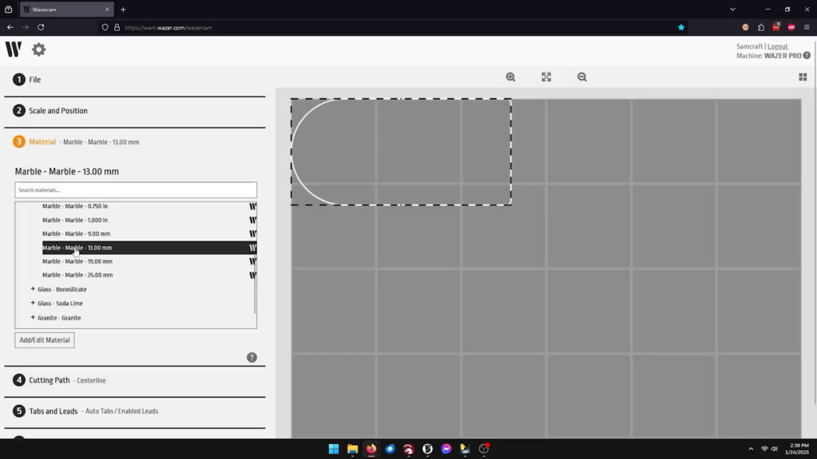Image resolution: width=817 pixels, height=459 pixels.
Task: Open Messenger from the taskbar
Action: point(446,449)
